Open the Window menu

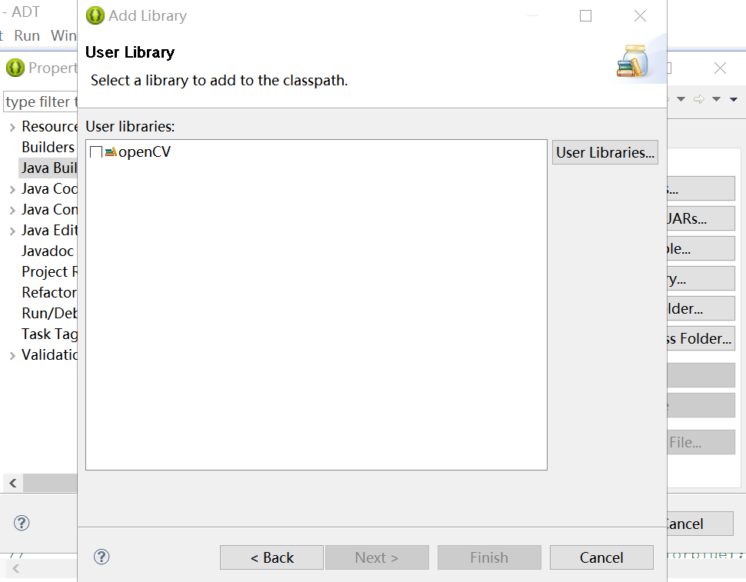(63, 35)
